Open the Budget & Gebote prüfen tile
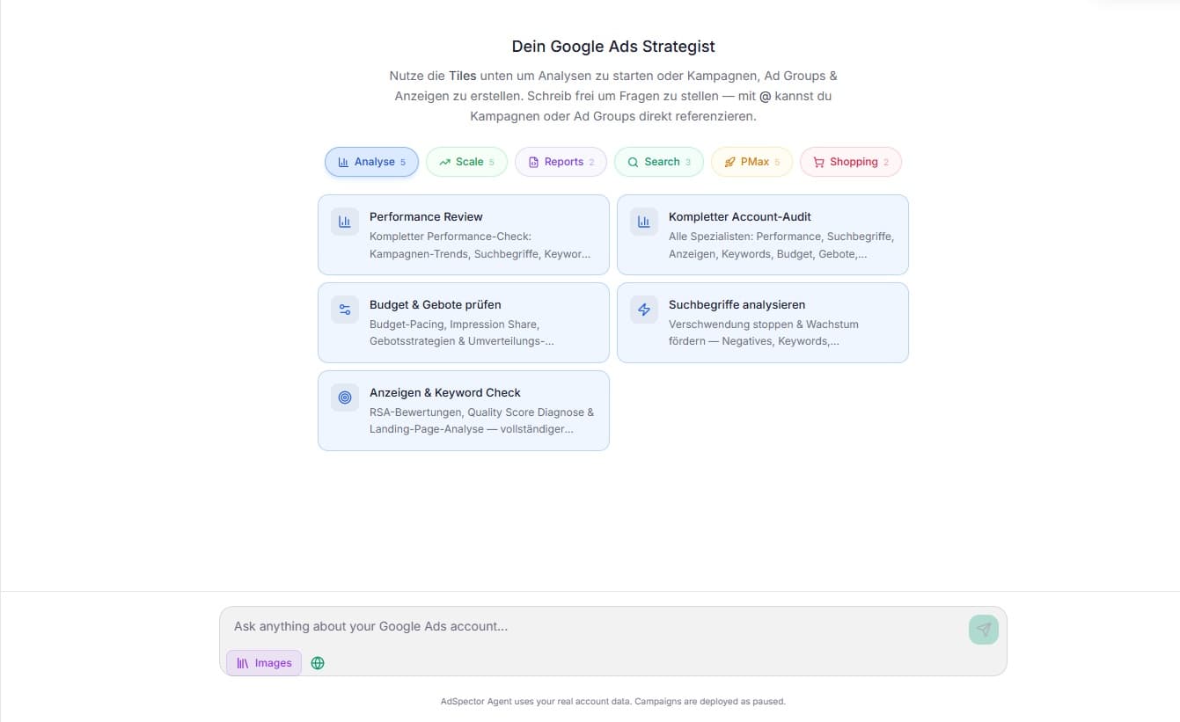 click(x=480, y=323)
